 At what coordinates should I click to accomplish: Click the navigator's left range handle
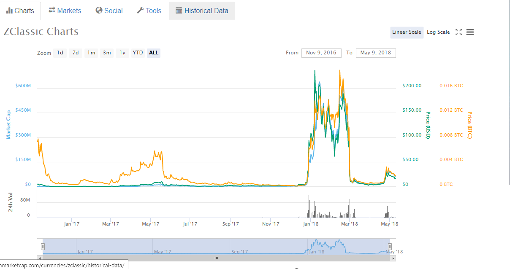43,246
